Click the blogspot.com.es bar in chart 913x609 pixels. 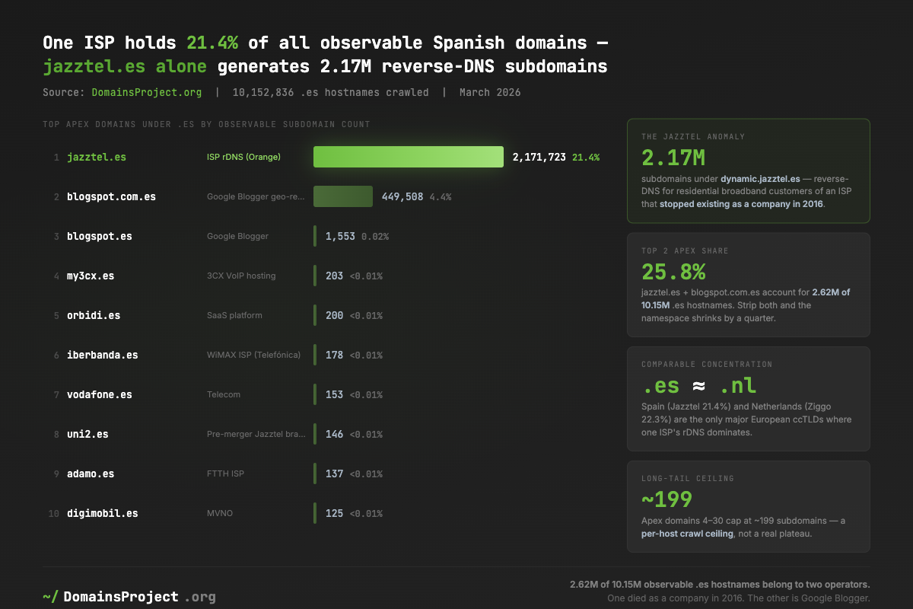(343, 196)
